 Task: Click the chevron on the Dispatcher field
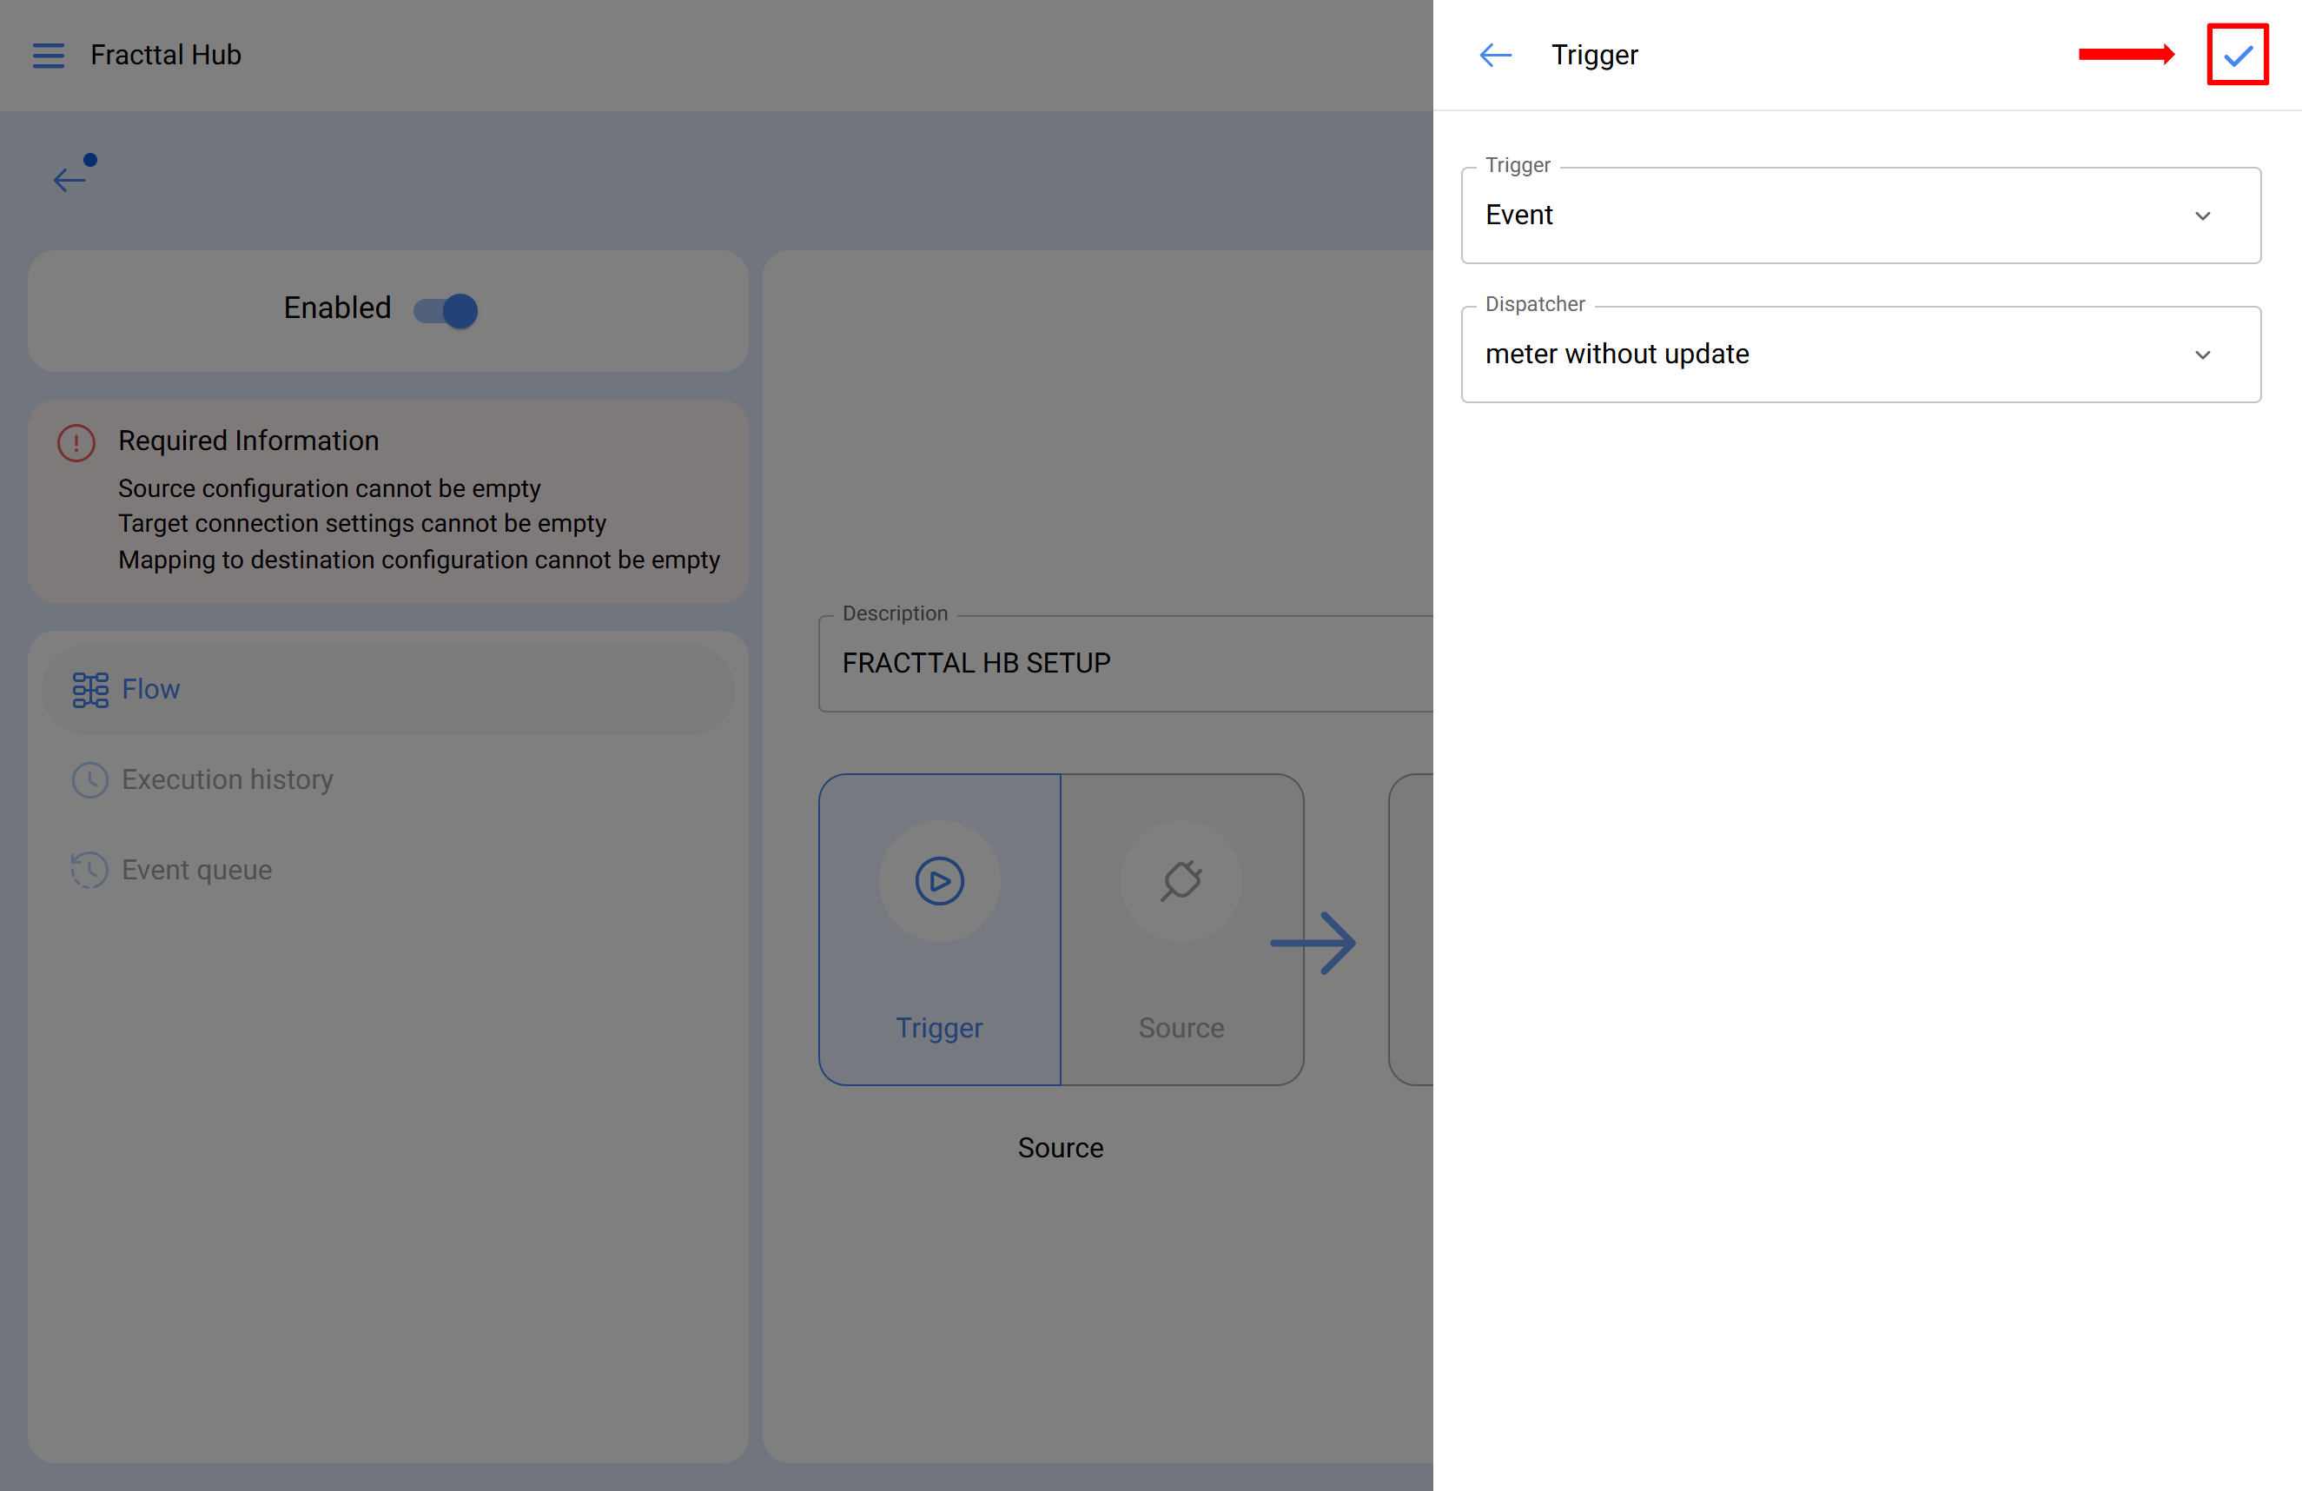pyautogui.click(x=2201, y=355)
